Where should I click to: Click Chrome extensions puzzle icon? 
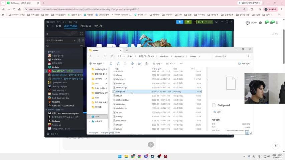point(252,9)
